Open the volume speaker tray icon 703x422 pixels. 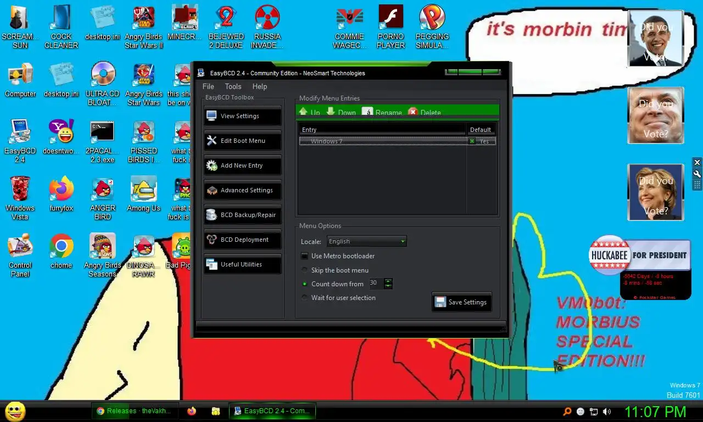(x=606, y=412)
